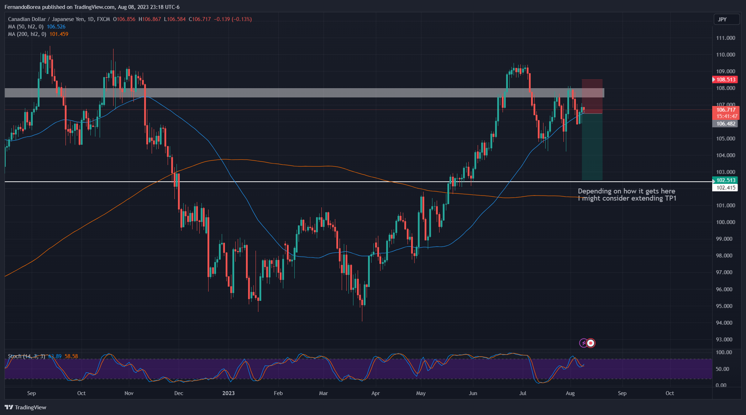Click the annotation about extending TP1
This screenshot has width=746, height=415.
pyautogui.click(x=627, y=195)
